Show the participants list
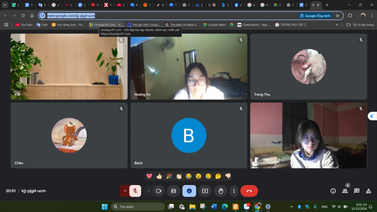Image resolution: width=377 pixels, height=212 pixels. (x=345, y=191)
